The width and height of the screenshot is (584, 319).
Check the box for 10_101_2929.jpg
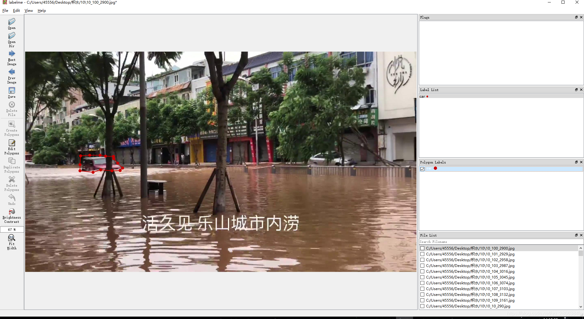(x=422, y=254)
